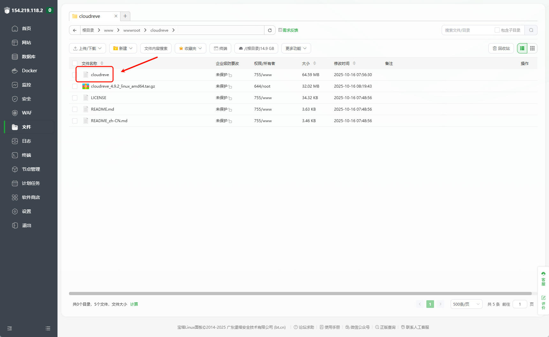Open the Software Store sidebar menu

(31, 197)
